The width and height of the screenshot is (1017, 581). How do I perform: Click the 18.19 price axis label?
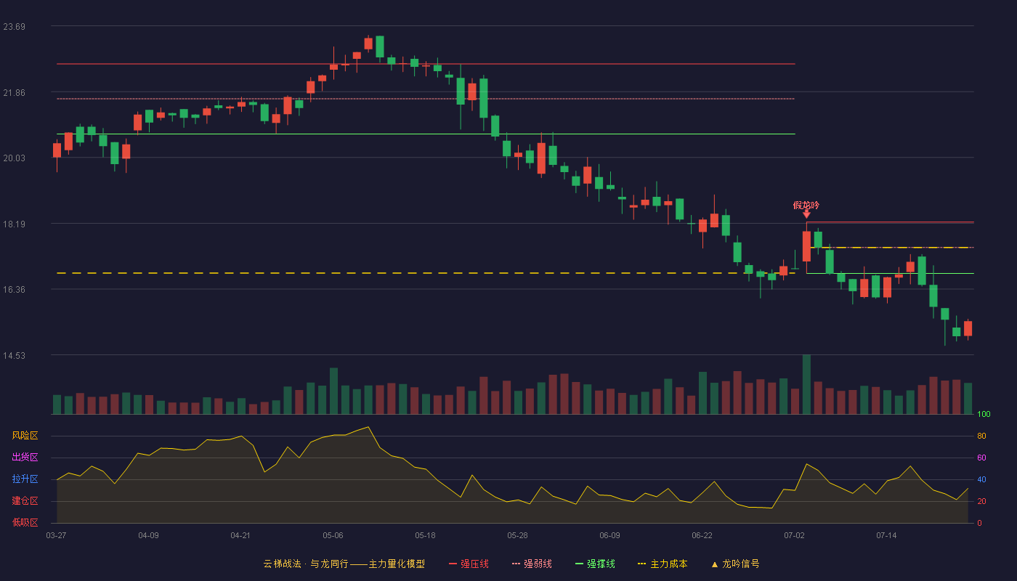pos(14,224)
